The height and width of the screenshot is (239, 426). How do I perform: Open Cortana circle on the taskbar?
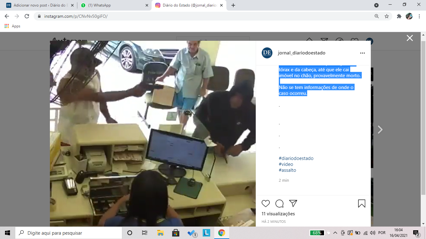pyautogui.click(x=130, y=233)
